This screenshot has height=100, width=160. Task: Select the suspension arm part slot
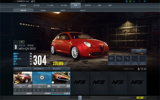(x=135, y=60)
